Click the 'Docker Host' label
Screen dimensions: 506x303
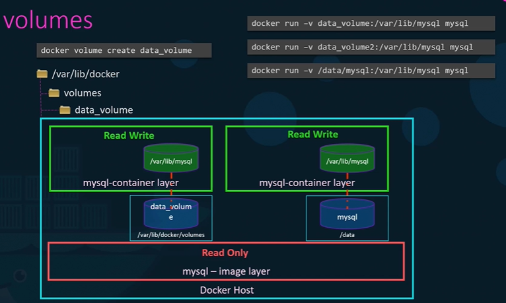point(227,290)
